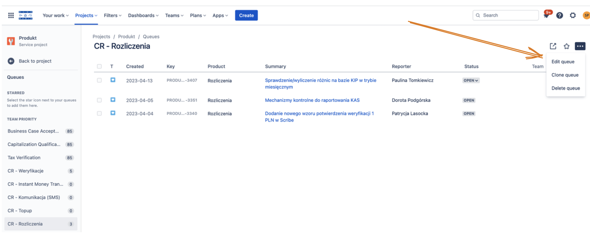This screenshot has width=590, height=234.
Task: Star the CR - Rozliczenia queue
Action: [x=566, y=46]
